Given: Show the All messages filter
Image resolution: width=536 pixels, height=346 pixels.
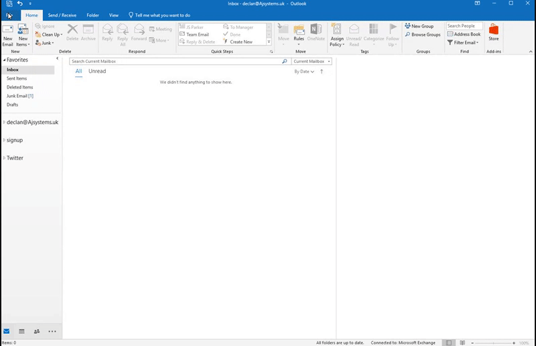Looking at the screenshot, I should click(78, 71).
